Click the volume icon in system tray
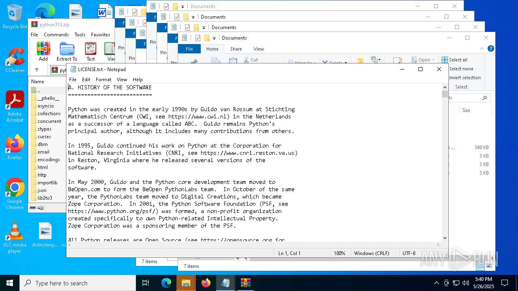The image size is (518, 291). pyautogui.click(x=466, y=283)
